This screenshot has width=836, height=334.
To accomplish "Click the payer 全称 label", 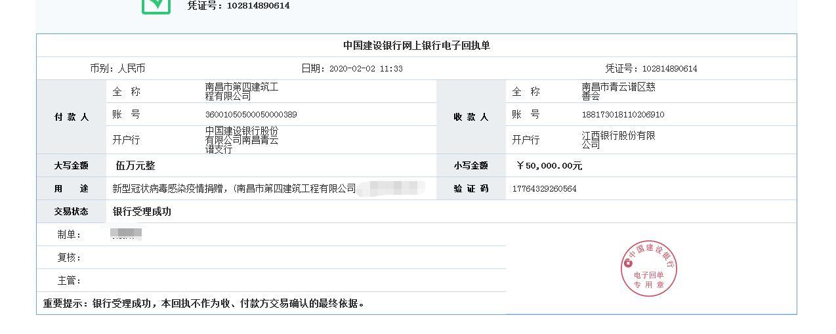I will click(x=127, y=91).
